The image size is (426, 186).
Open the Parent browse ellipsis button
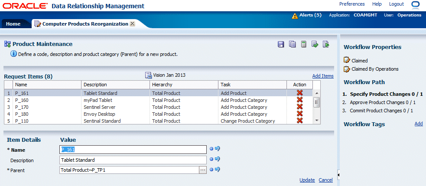pyautogui.click(x=202, y=170)
